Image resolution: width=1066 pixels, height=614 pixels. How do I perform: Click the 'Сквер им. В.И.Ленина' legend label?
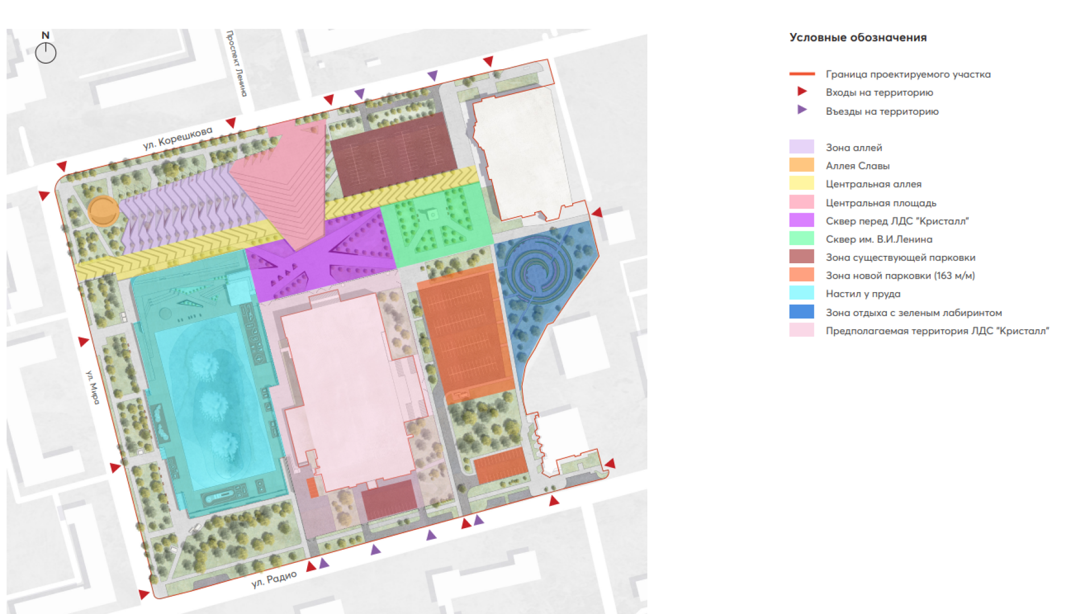(879, 239)
